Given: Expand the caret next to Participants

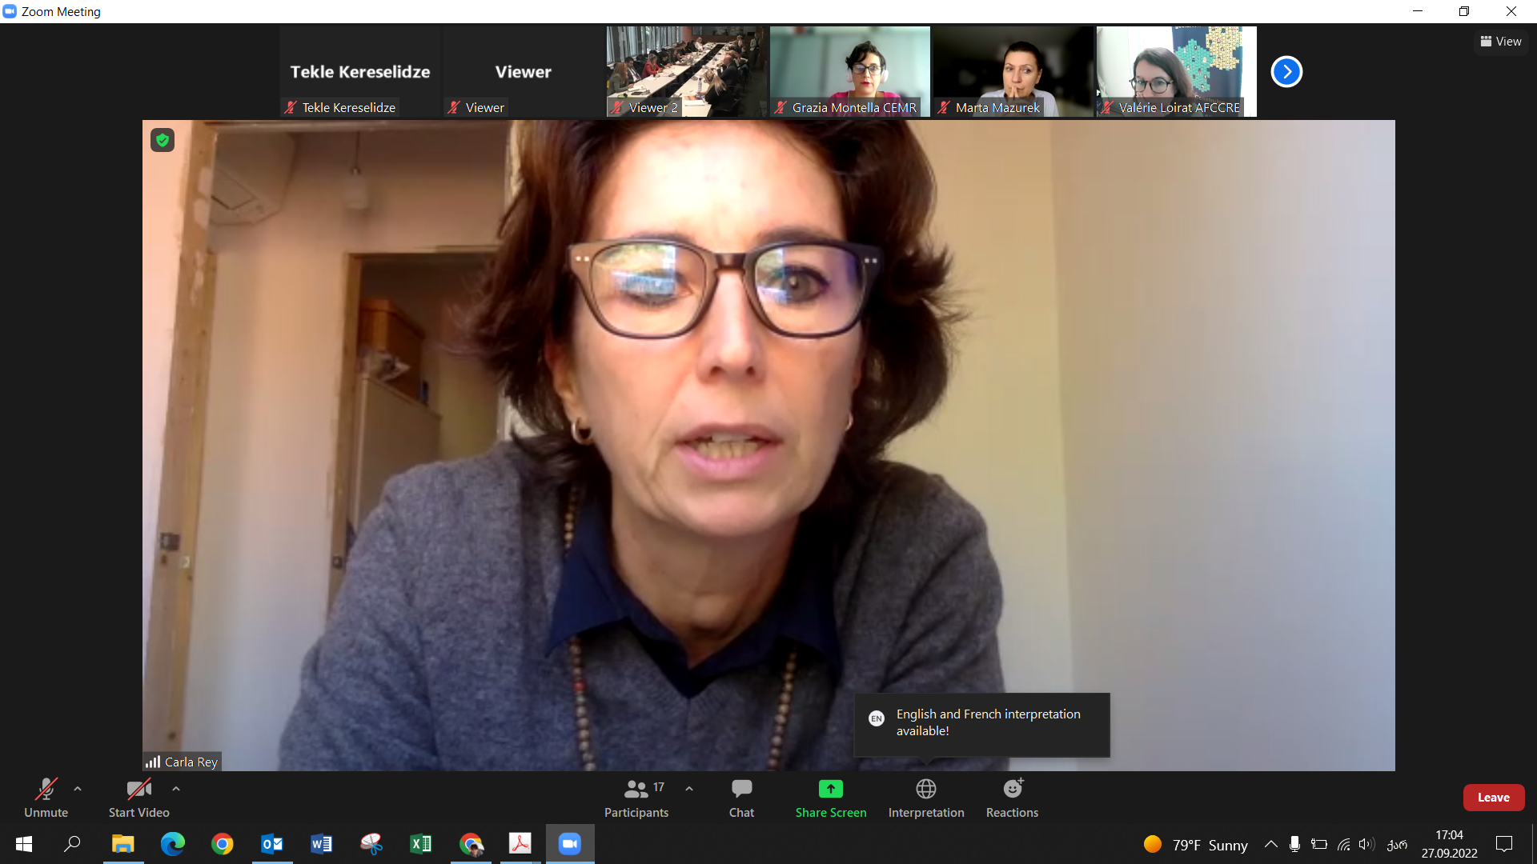Looking at the screenshot, I should [x=689, y=789].
